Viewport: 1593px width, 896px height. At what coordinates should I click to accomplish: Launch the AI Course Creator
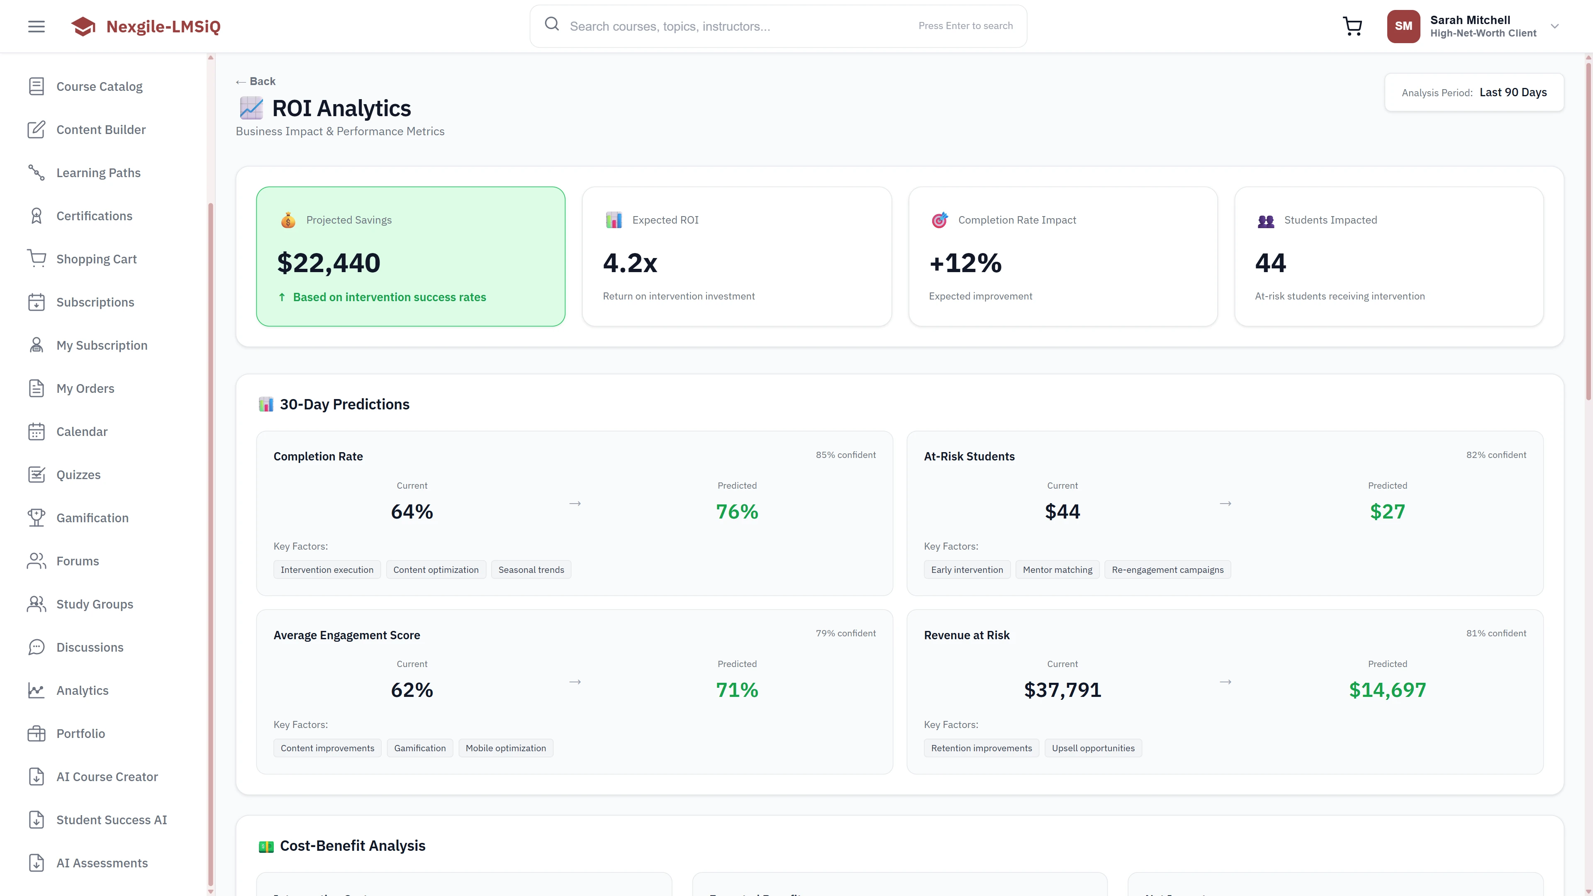tap(107, 776)
